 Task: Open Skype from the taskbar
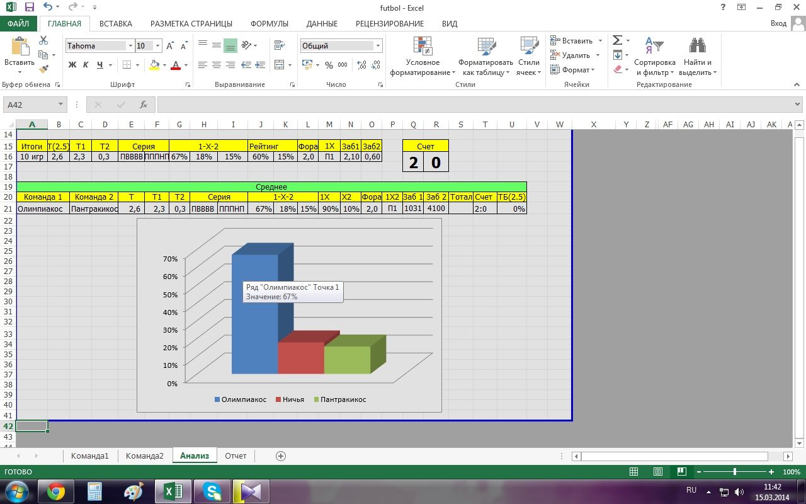tap(212, 491)
